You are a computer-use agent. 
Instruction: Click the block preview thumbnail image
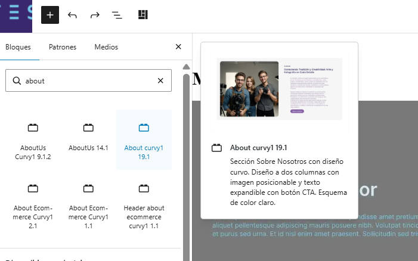pos(279,89)
